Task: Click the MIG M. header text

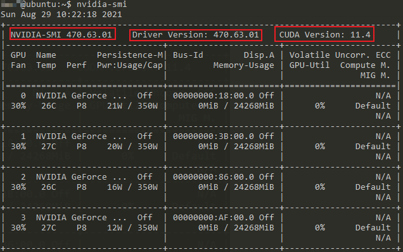Action: pyautogui.click(x=375, y=75)
